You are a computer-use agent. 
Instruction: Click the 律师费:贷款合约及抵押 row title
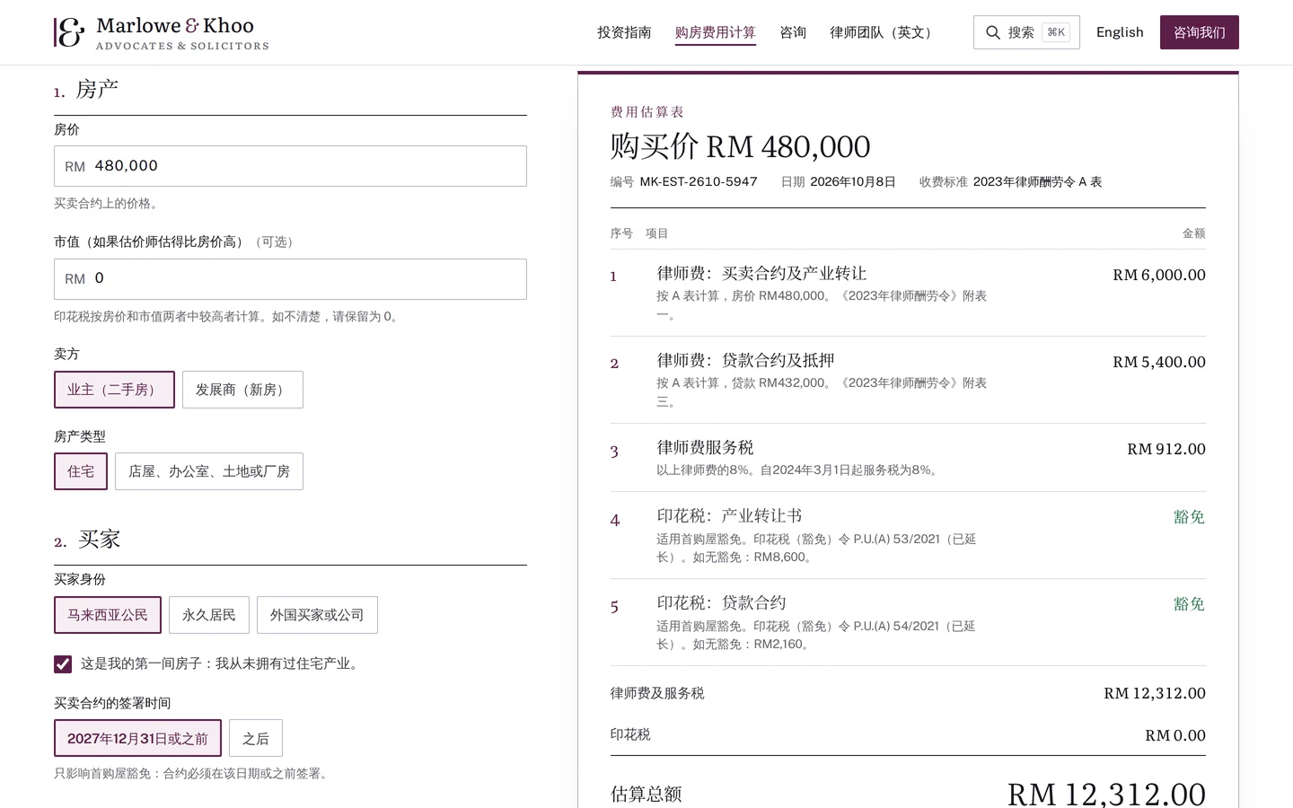pyautogui.click(x=745, y=361)
